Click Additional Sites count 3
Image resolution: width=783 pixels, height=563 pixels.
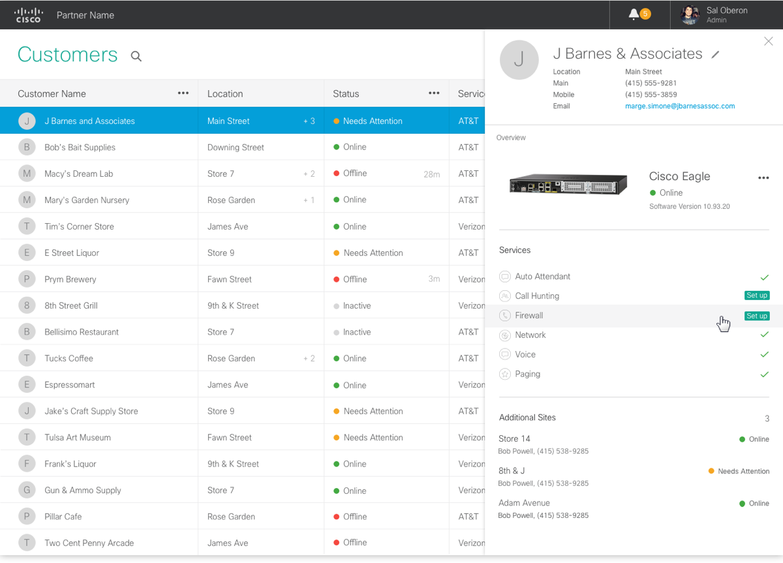click(767, 418)
